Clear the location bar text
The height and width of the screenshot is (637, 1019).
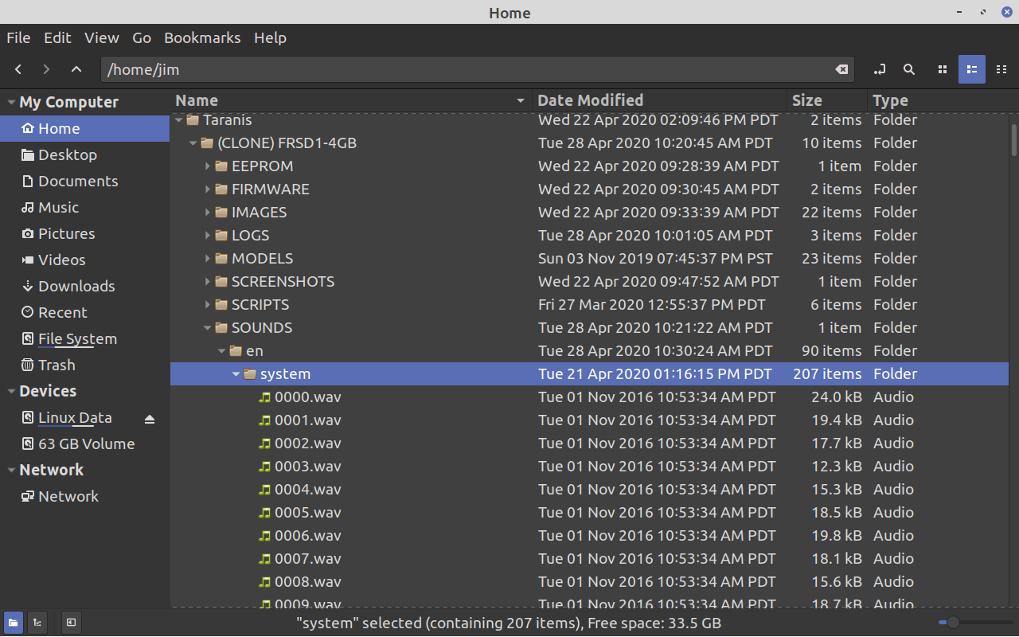point(841,69)
